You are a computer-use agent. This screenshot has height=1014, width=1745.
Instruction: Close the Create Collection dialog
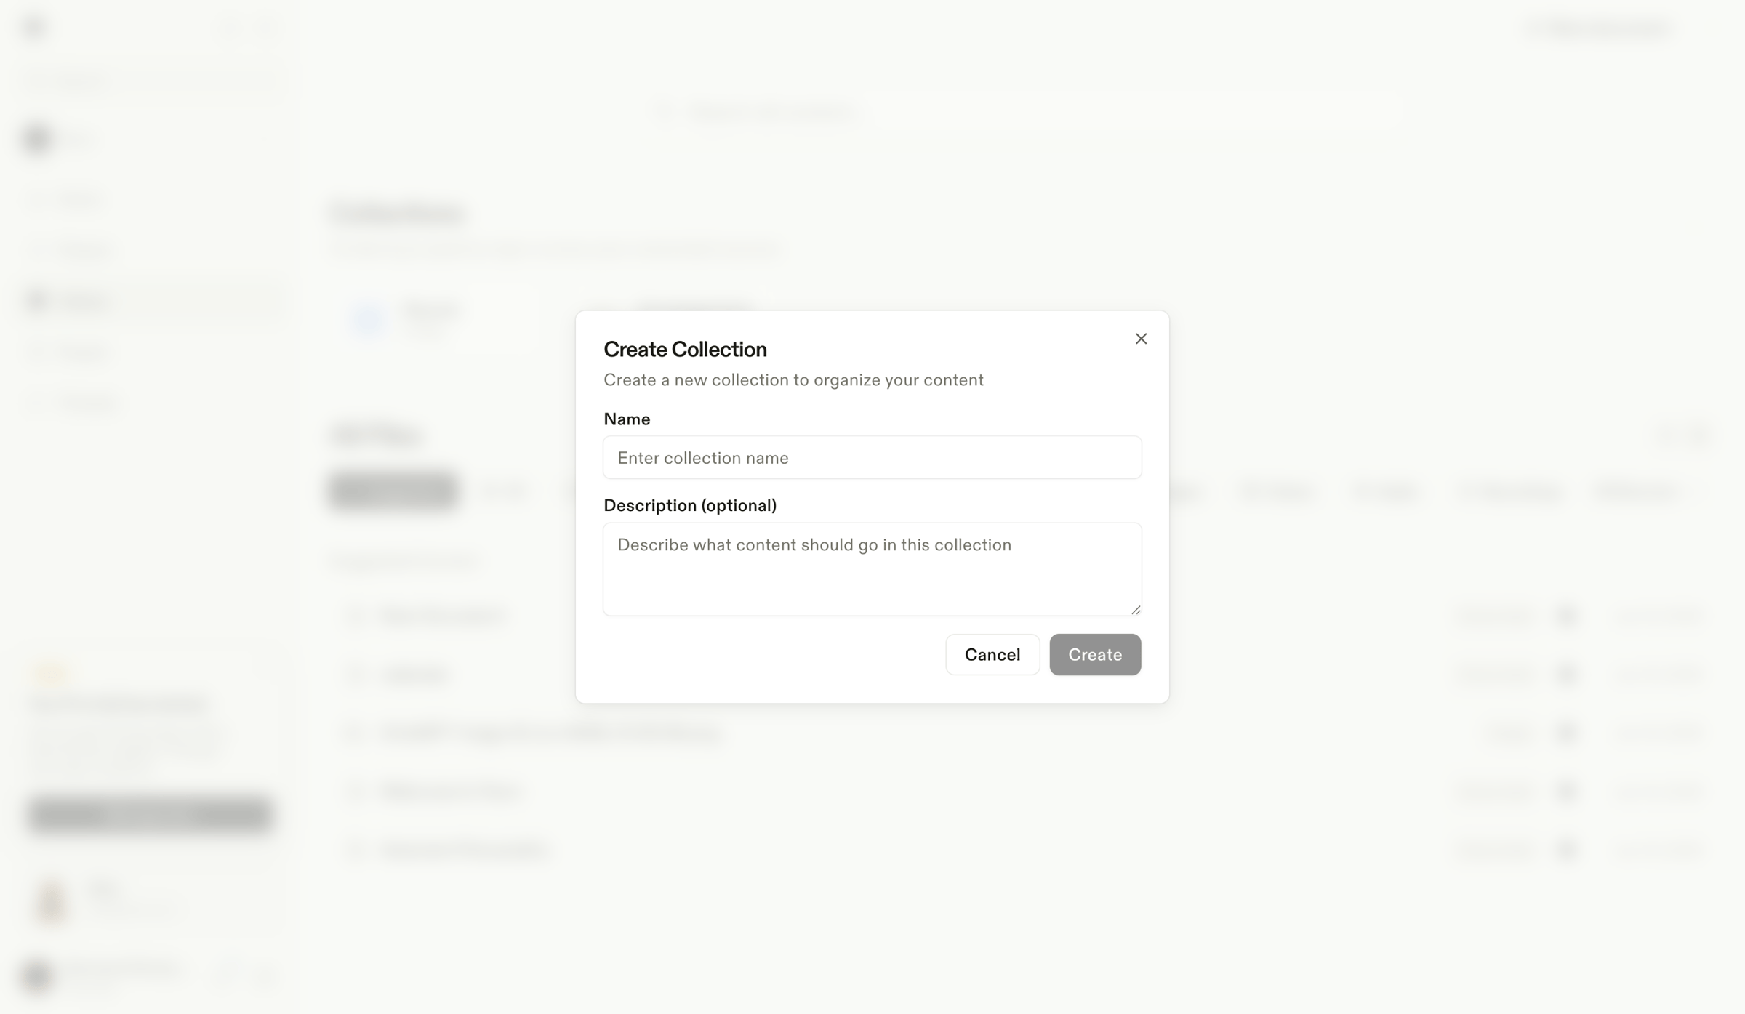1141,339
